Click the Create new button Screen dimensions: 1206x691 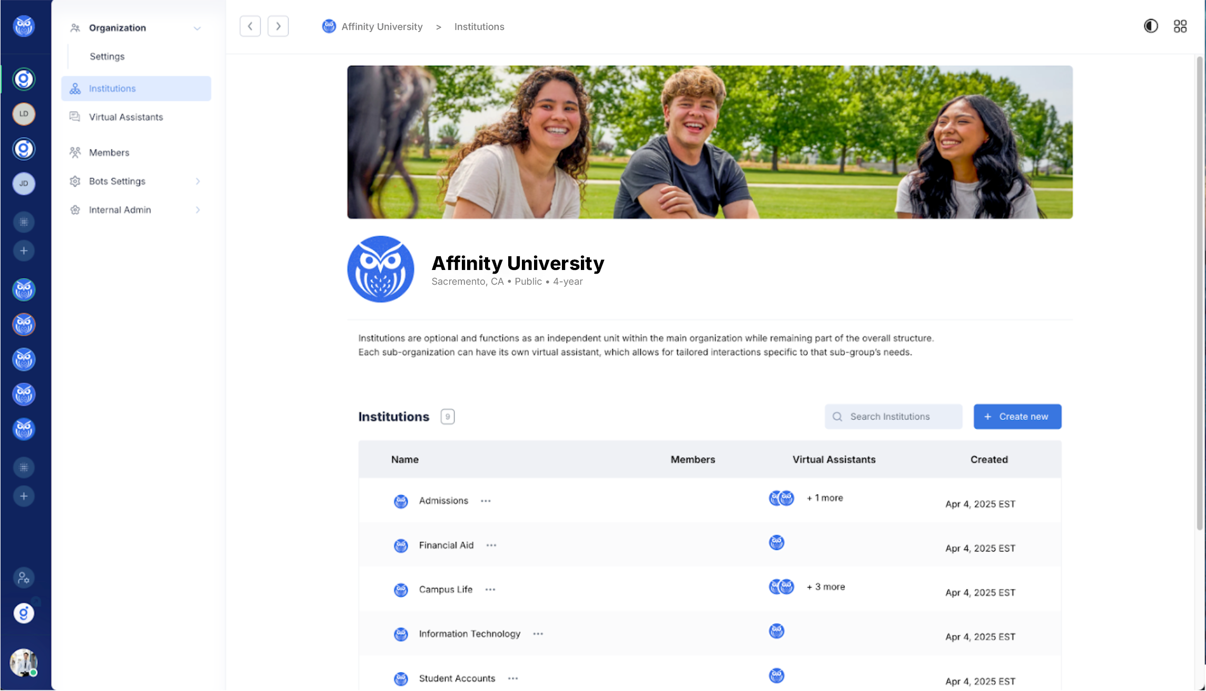point(1017,416)
